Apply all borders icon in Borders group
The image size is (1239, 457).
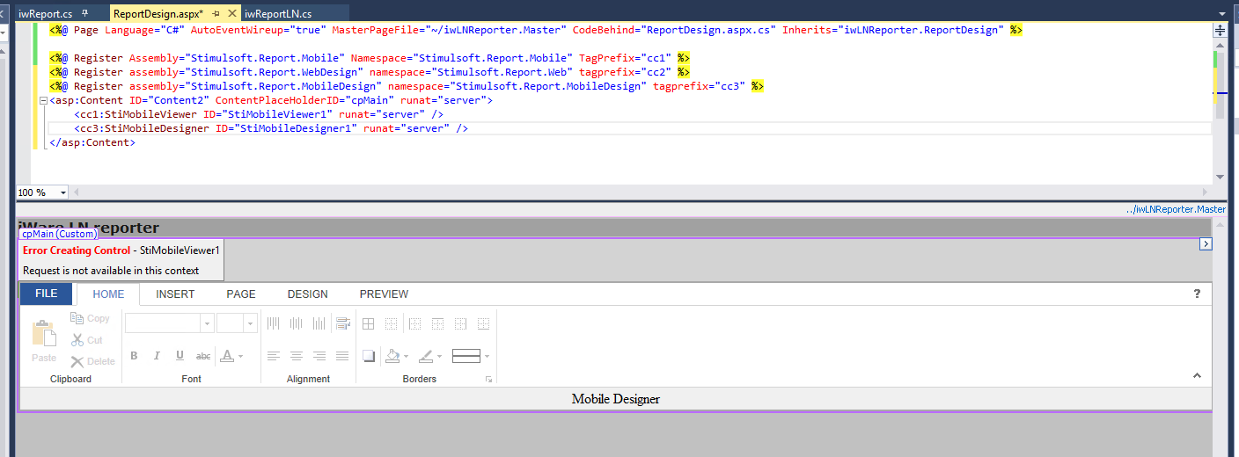click(369, 324)
